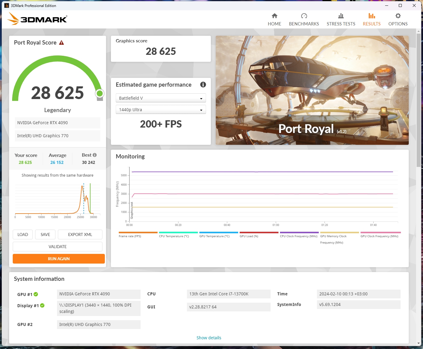Screen dimensions: 423x349
Task: Click your score value 28 625 under Your score
Action: click(x=25, y=162)
